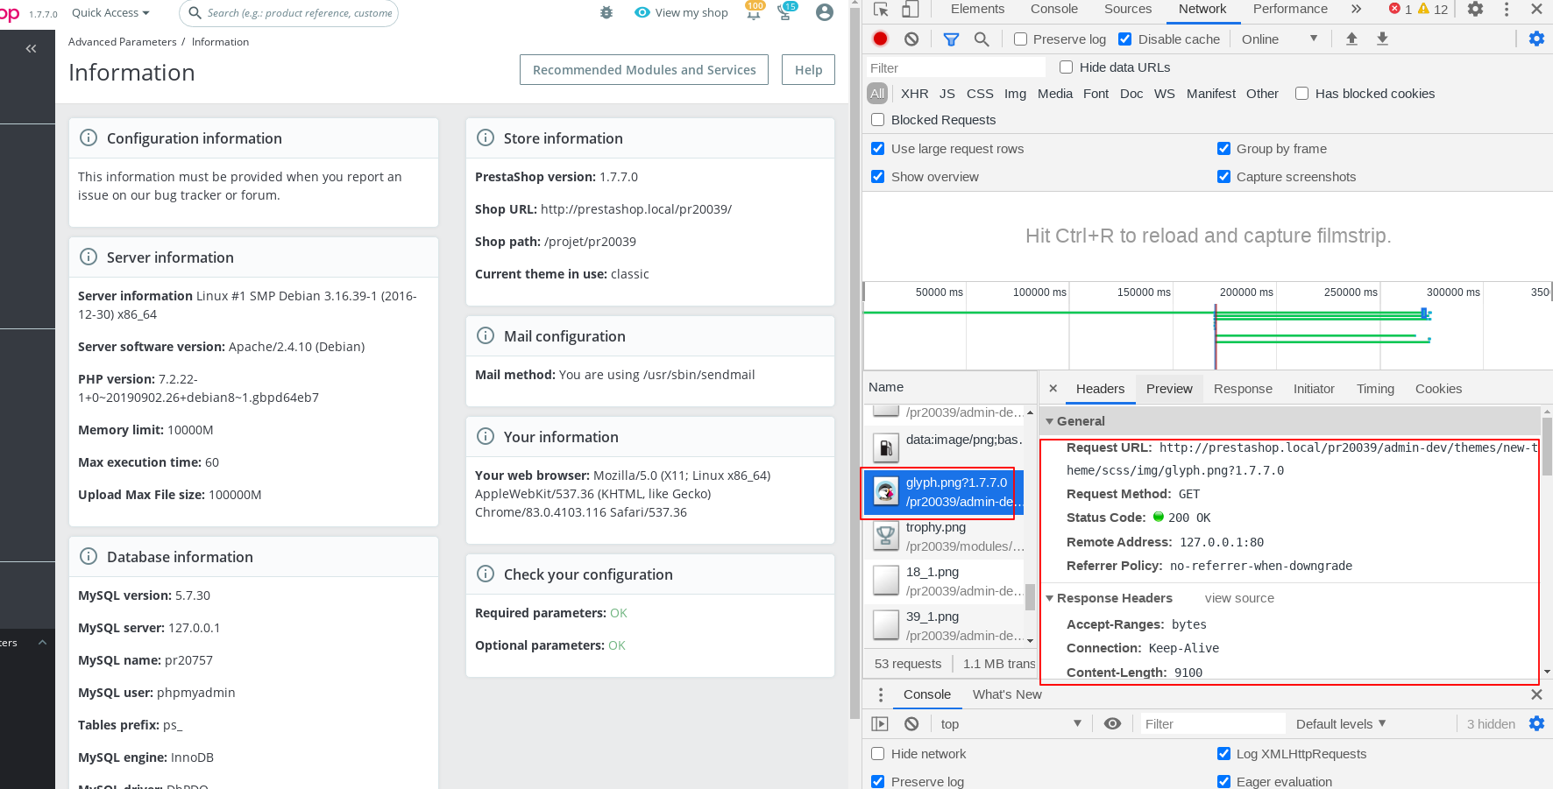Check Has blocked cookies
The width and height of the screenshot is (1553, 789).
pyautogui.click(x=1302, y=94)
